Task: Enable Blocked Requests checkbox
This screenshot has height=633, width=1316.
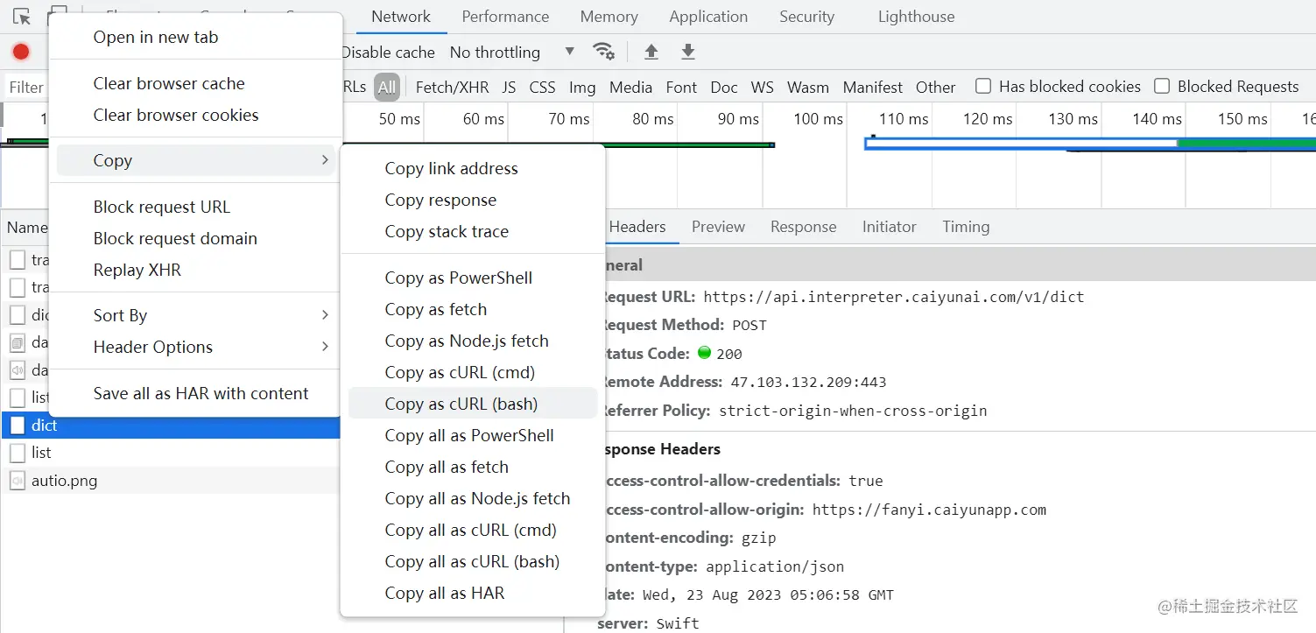Action: click(x=1162, y=86)
